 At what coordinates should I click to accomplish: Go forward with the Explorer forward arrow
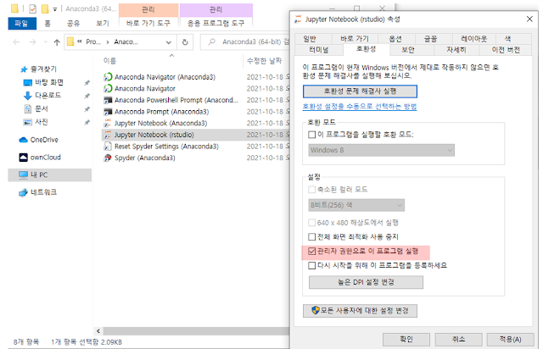tap(32, 42)
